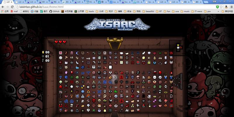
Task: Select the blue Libra zodiac item
Action: point(72,101)
